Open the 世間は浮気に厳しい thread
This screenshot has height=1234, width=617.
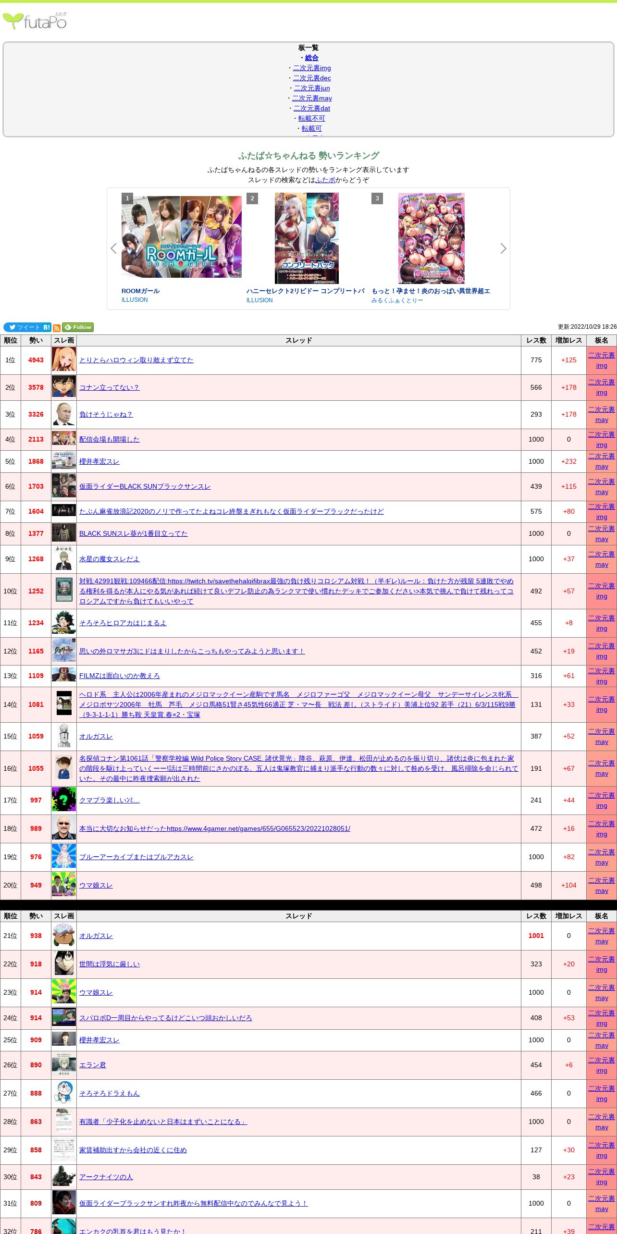(x=110, y=964)
